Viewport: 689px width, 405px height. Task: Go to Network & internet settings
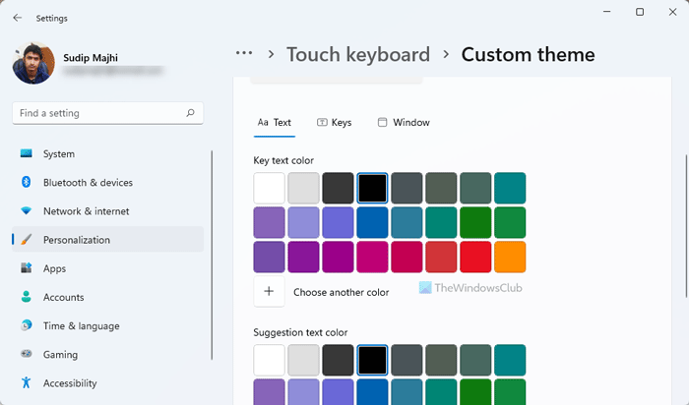86,211
